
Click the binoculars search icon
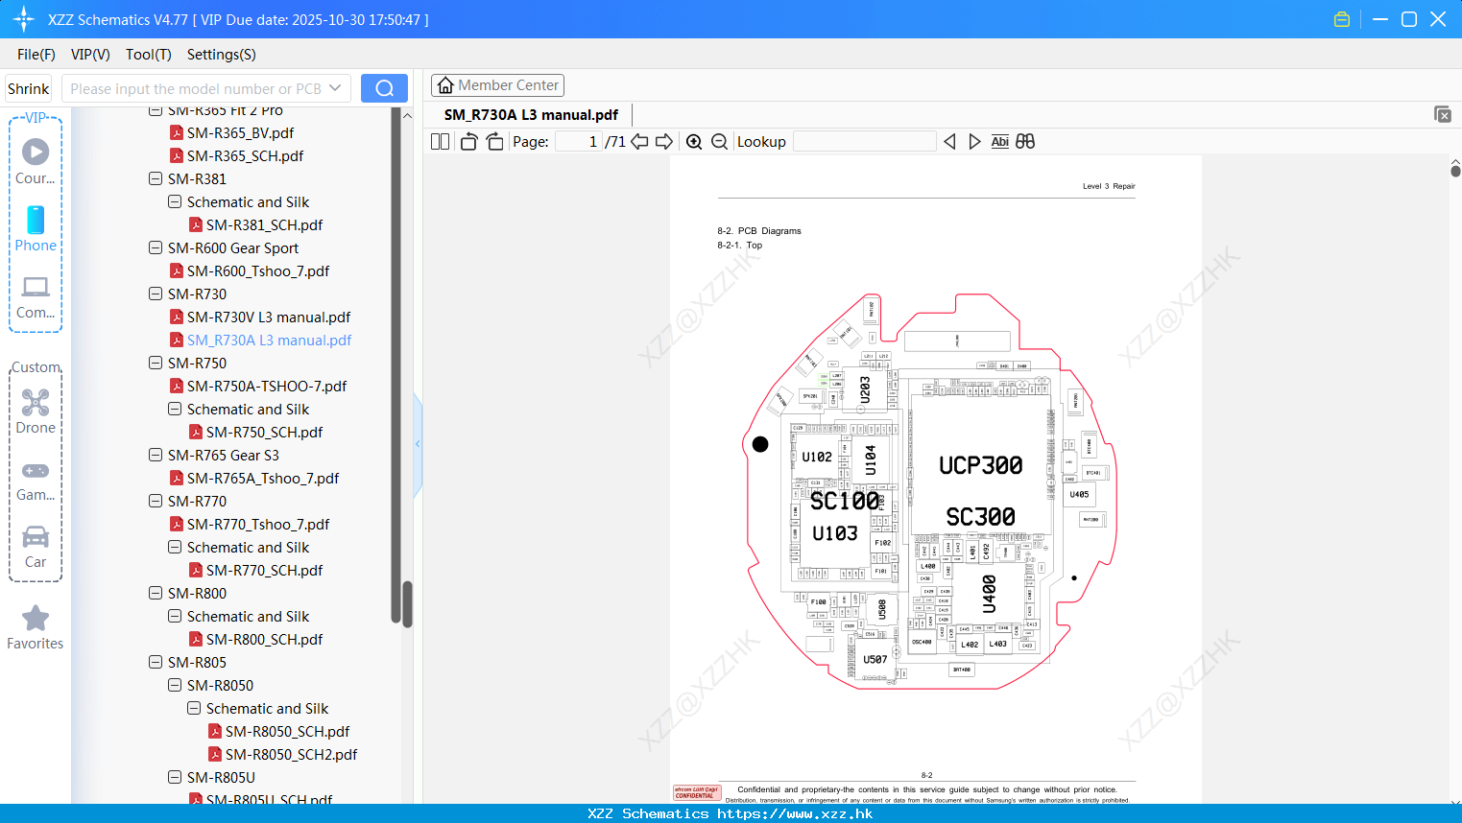click(1025, 142)
